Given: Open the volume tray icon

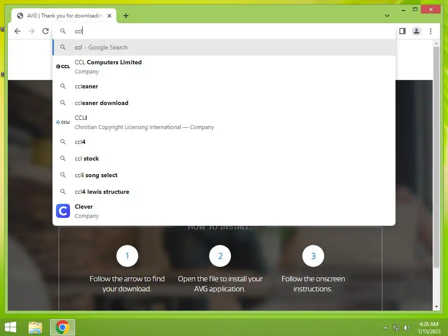Looking at the screenshot, I should 407,328.
